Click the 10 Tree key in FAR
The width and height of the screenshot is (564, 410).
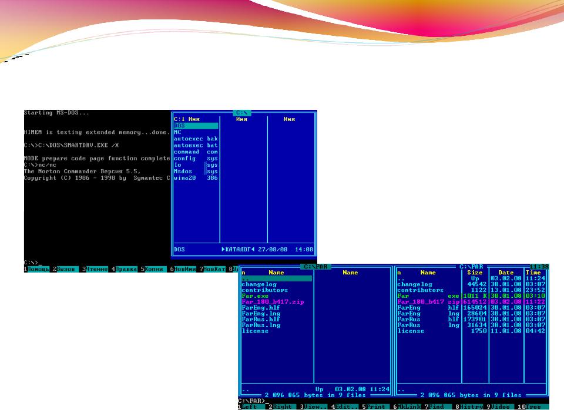(533, 406)
